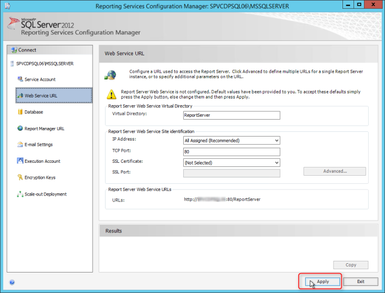Click the IP Address: label
The width and height of the screenshot is (385, 293).
click(x=124, y=139)
